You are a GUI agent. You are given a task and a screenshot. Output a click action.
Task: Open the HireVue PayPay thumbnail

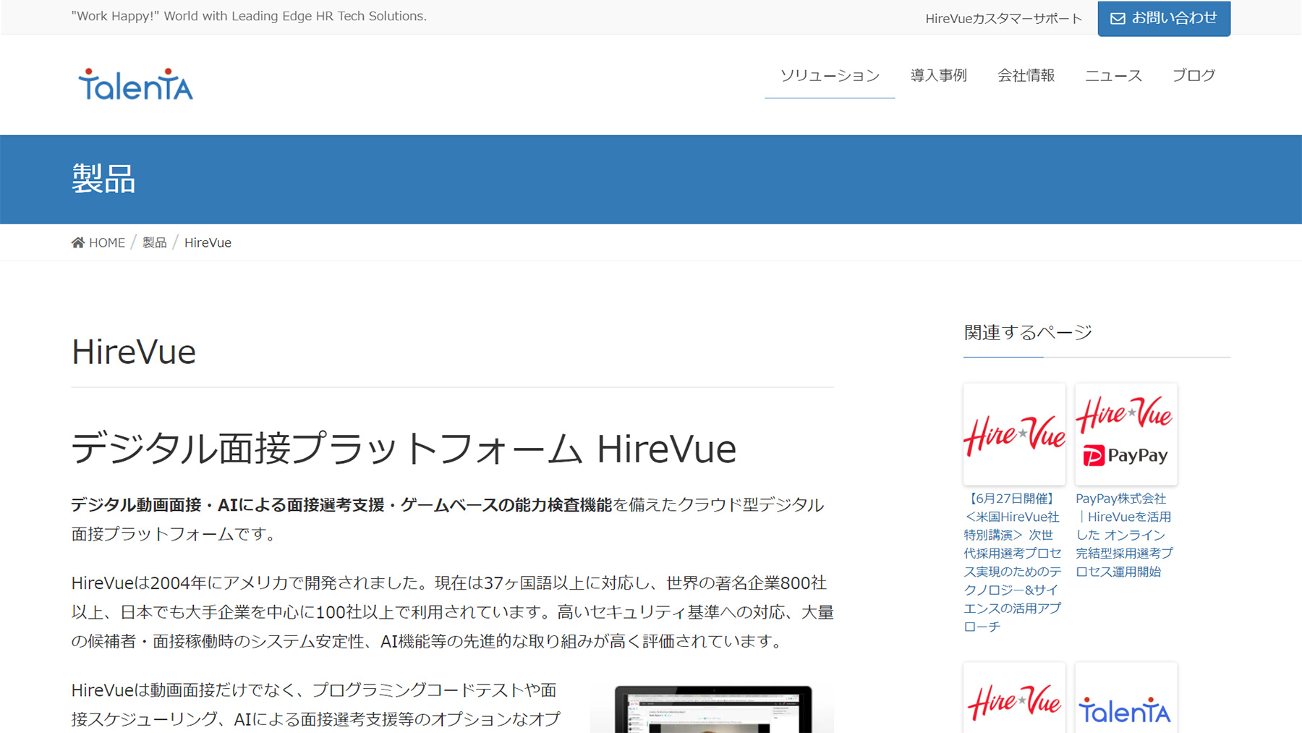pyautogui.click(x=1126, y=434)
